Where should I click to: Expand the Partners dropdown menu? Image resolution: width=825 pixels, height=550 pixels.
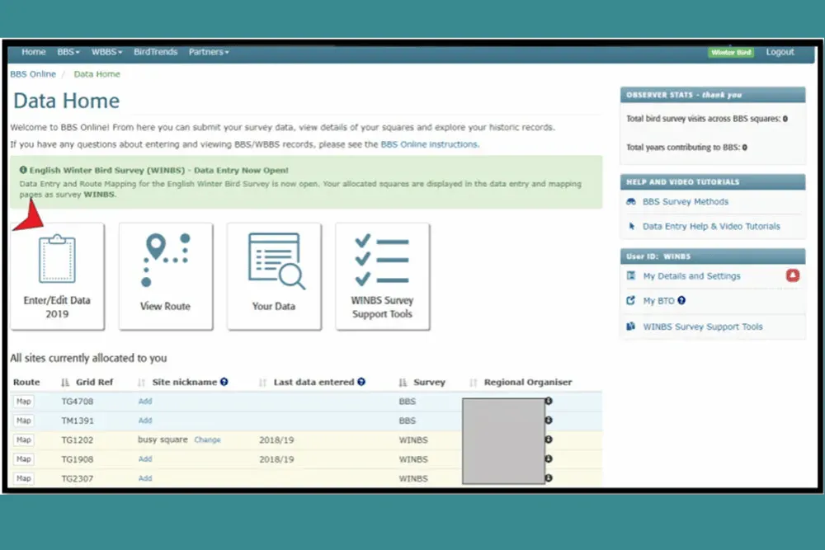pyautogui.click(x=208, y=52)
